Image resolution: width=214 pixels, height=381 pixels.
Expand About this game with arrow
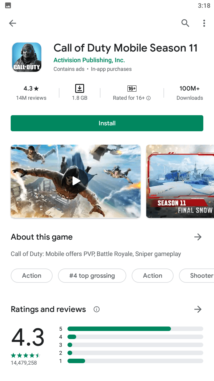[198, 237]
